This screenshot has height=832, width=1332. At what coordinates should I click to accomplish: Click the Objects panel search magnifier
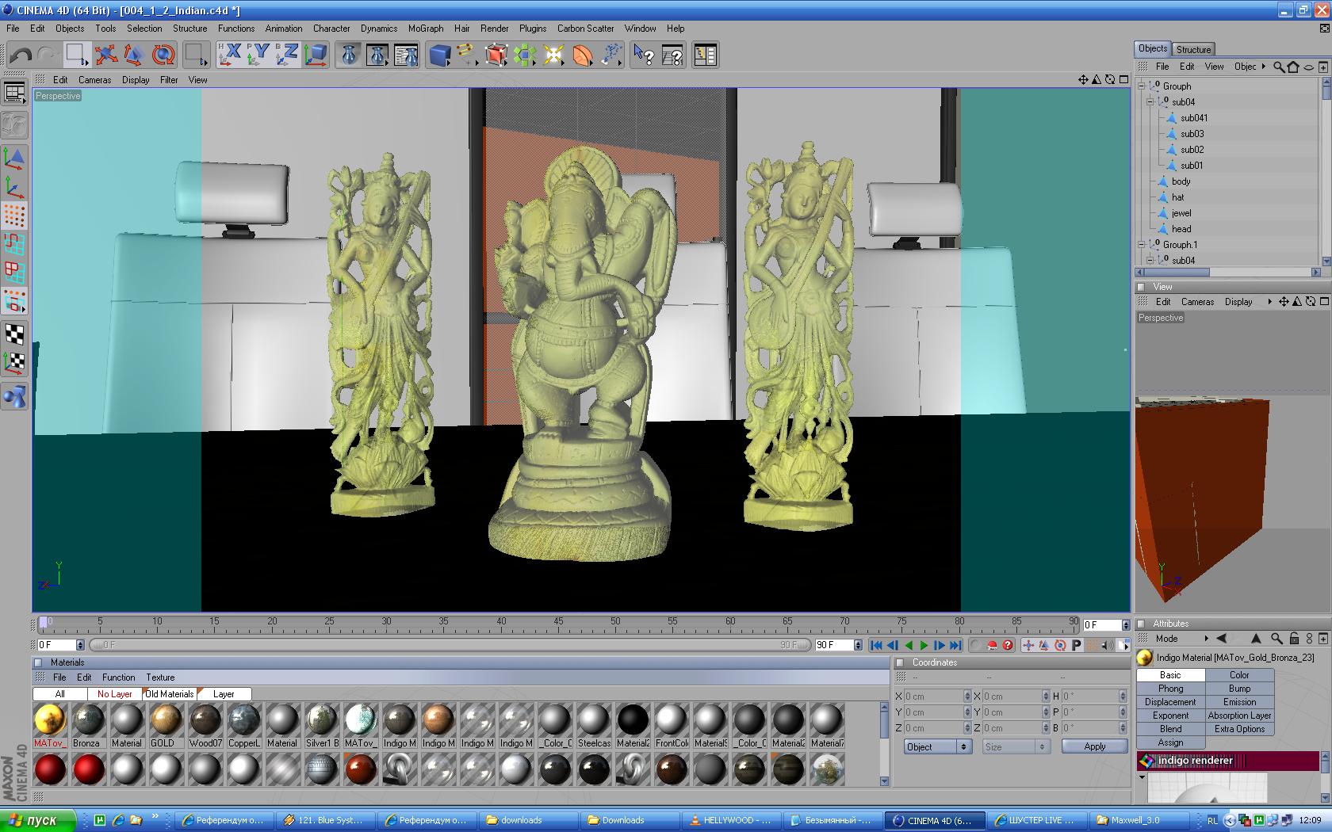1278,67
